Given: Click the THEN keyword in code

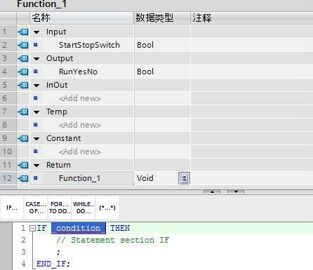Looking at the screenshot, I should [120, 228].
